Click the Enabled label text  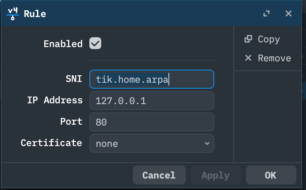pyautogui.click(x=63, y=44)
